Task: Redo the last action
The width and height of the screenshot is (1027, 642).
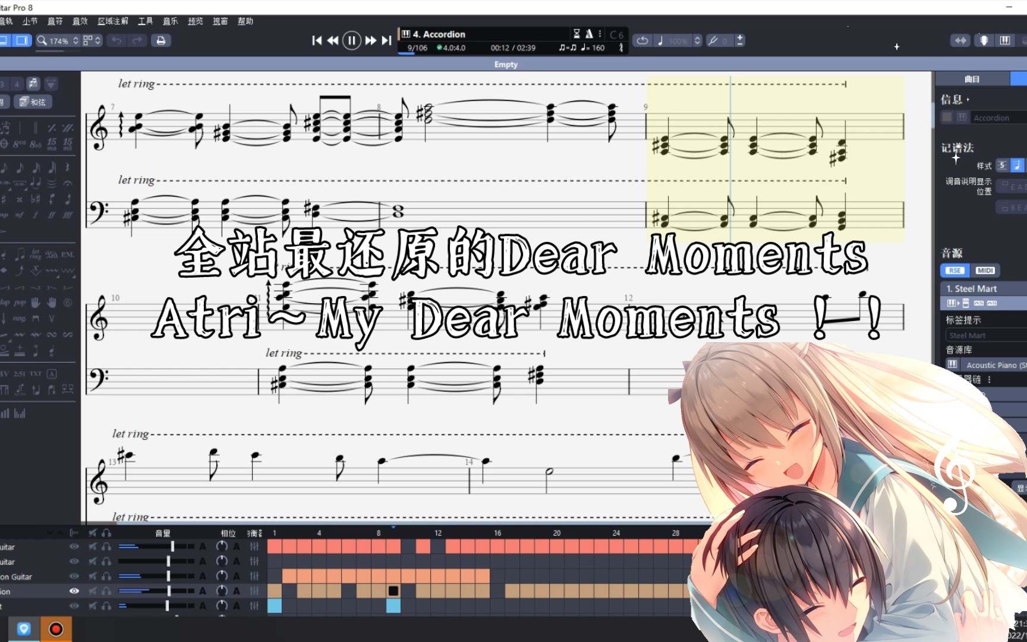Action: tap(137, 40)
